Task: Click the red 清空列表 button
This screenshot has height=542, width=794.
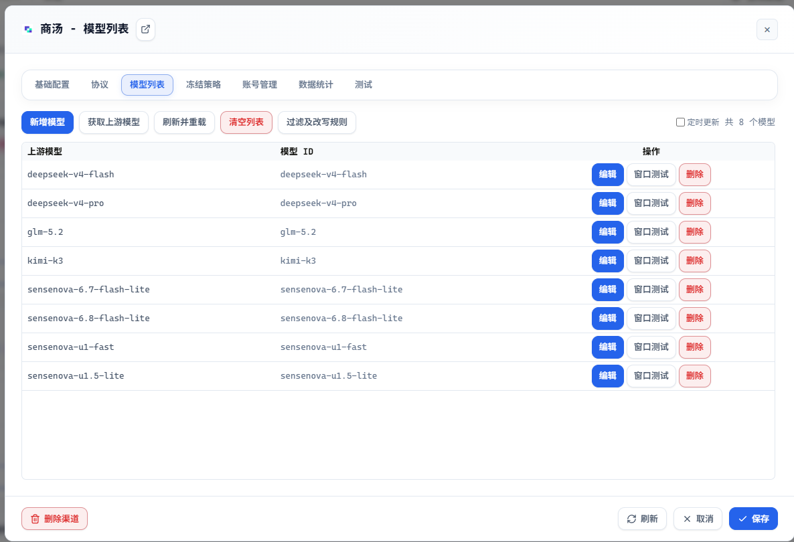Action: coord(246,122)
